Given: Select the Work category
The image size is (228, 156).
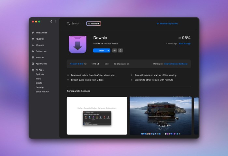Looking at the screenshot, I should pos(38,79).
